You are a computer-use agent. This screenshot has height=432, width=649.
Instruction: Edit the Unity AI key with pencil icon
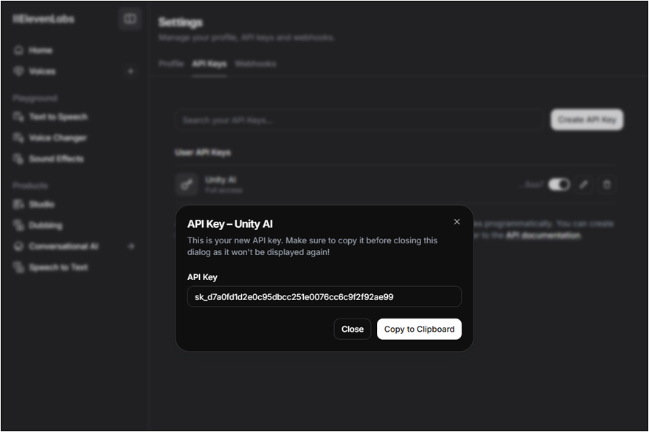tap(583, 184)
